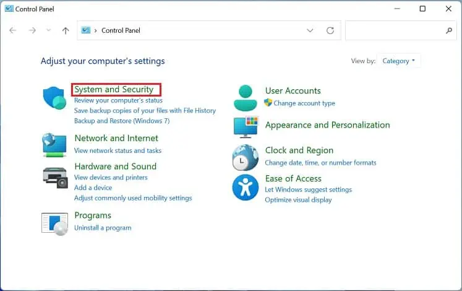The image size is (462, 291).
Task: Click the UAC shield beside Change account type
Action: click(x=268, y=103)
